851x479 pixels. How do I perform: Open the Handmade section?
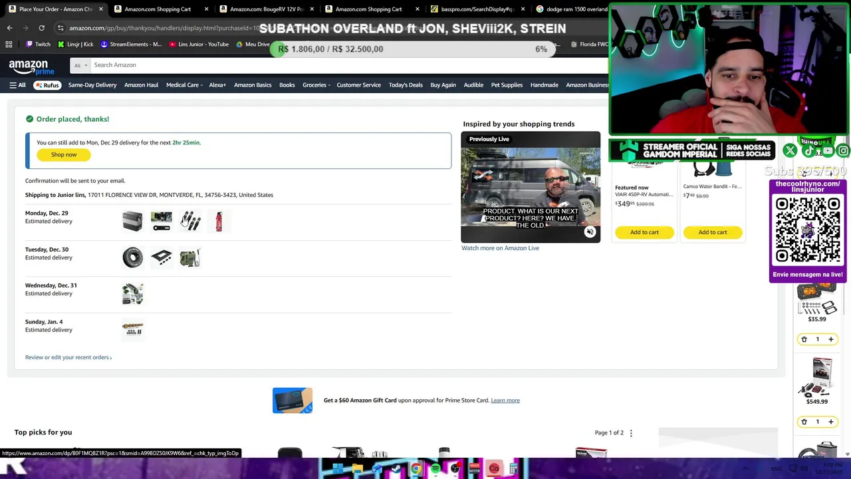pos(544,85)
